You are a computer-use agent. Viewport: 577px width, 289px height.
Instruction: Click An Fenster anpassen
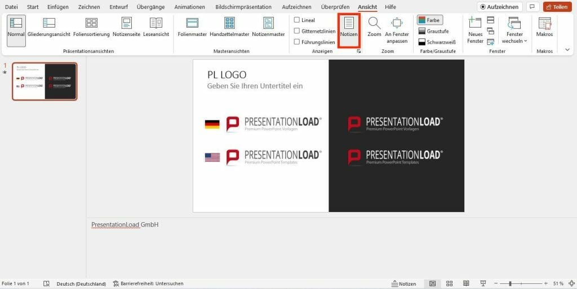397,30
